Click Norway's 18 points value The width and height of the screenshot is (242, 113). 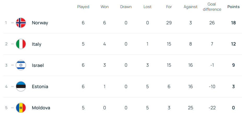233,23
